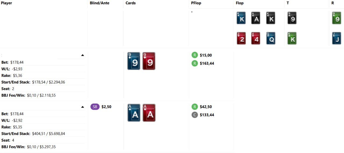
Task: Collapse the Seat 4 player details arrow
Action: (x=83, y=107)
